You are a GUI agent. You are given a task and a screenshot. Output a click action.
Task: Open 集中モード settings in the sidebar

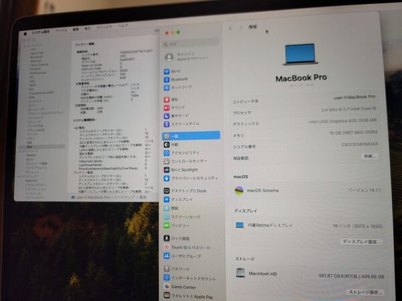click(176, 116)
